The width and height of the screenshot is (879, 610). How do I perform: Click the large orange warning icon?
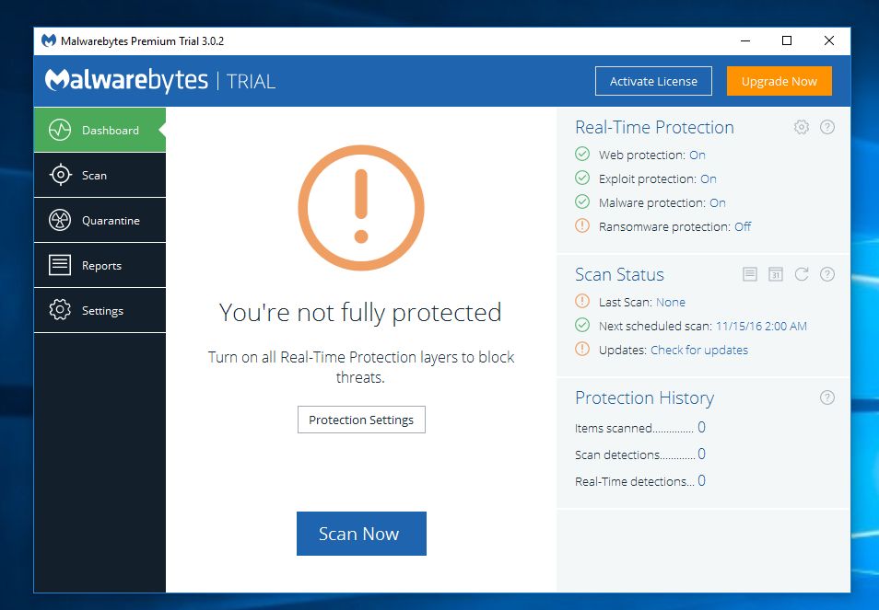click(x=361, y=207)
